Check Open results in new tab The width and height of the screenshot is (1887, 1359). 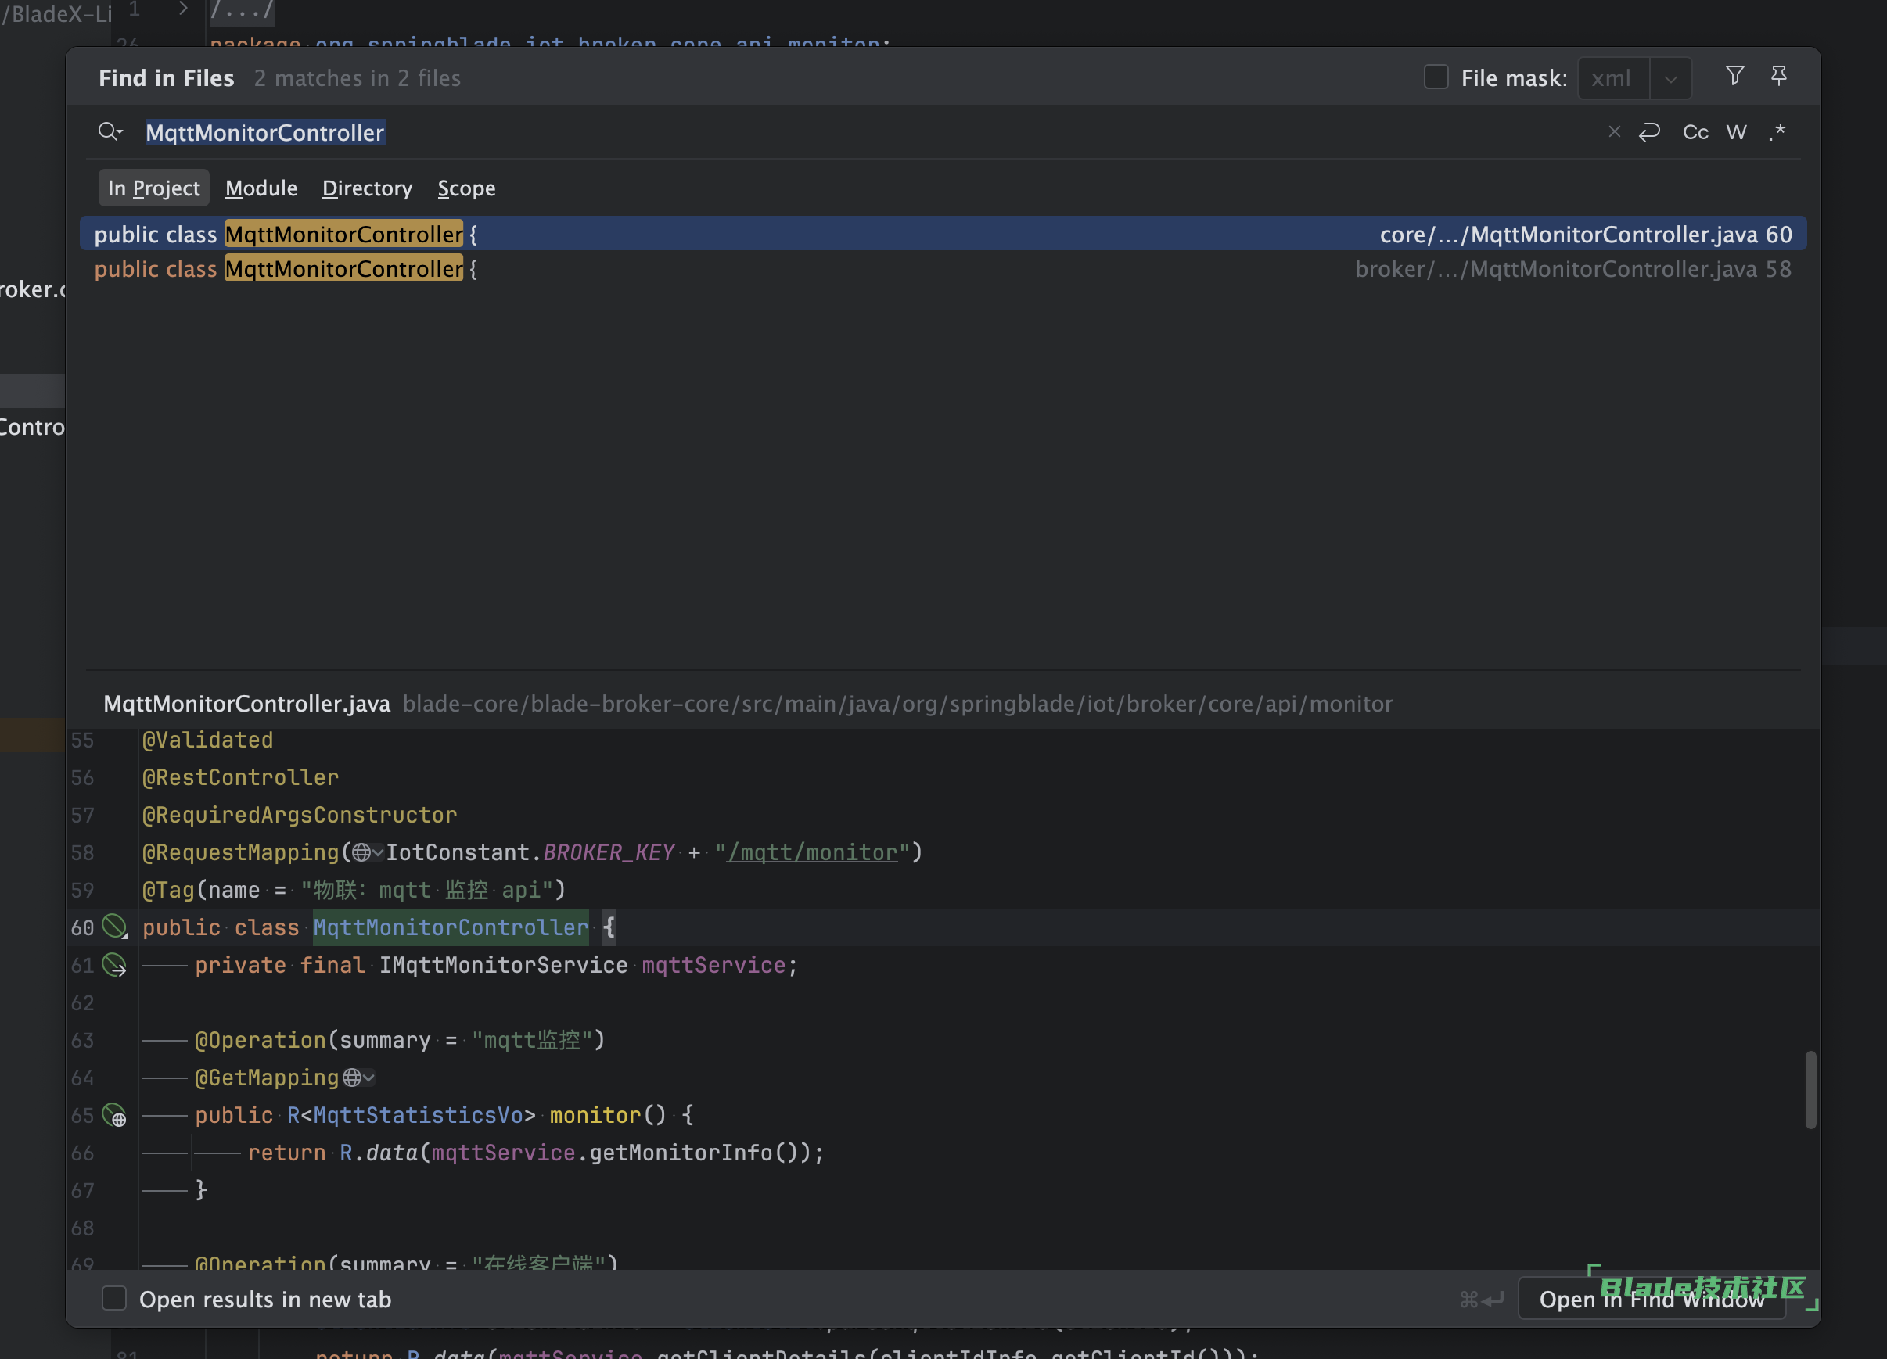tap(114, 1298)
